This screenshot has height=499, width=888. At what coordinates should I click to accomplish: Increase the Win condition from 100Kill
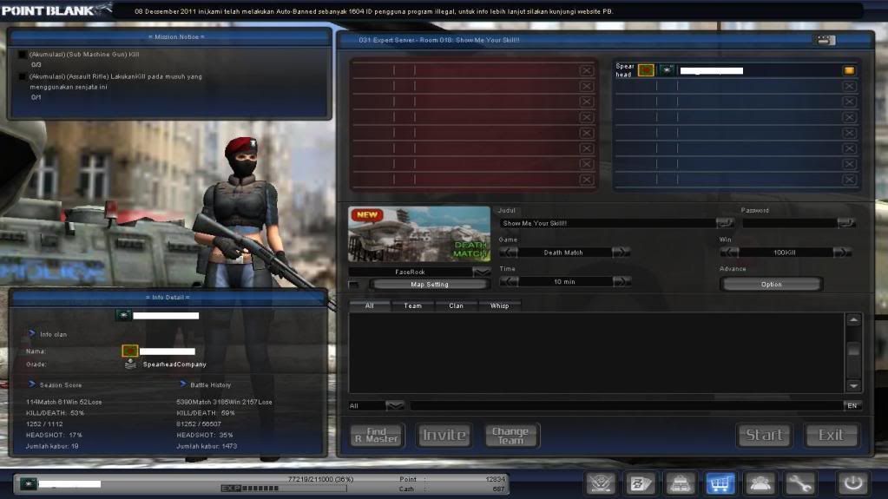tap(842, 252)
